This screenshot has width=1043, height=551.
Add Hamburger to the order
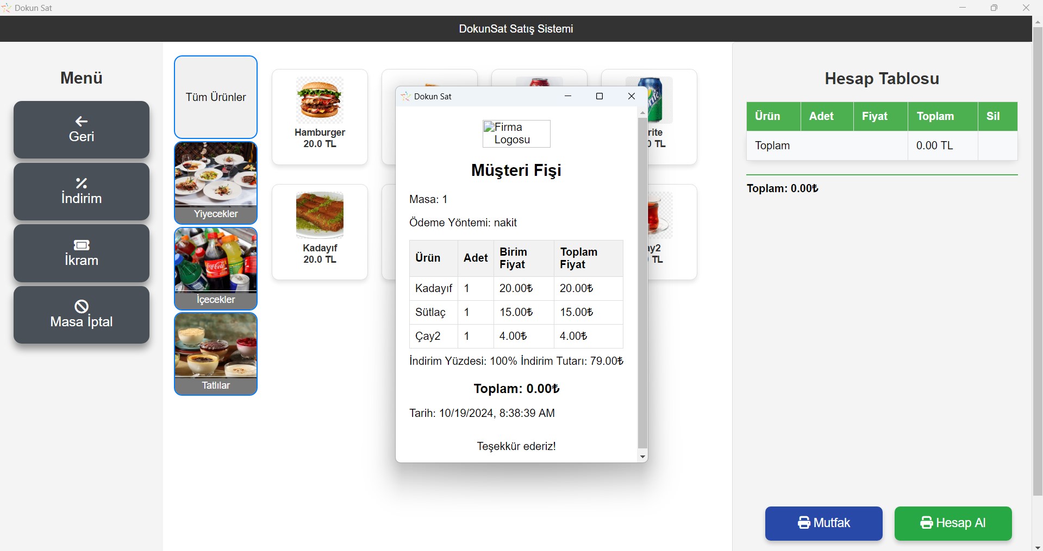click(320, 117)
